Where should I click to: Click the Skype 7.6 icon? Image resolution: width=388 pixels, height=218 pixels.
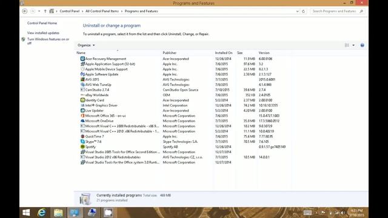(82, 142)
